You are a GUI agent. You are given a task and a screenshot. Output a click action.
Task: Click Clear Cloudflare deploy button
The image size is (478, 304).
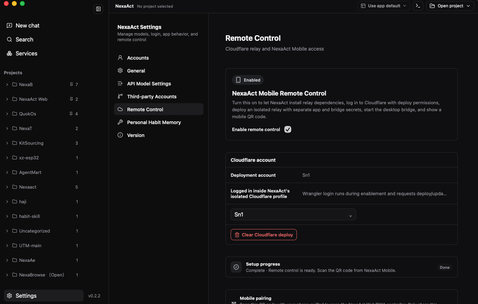click(264, 235)
